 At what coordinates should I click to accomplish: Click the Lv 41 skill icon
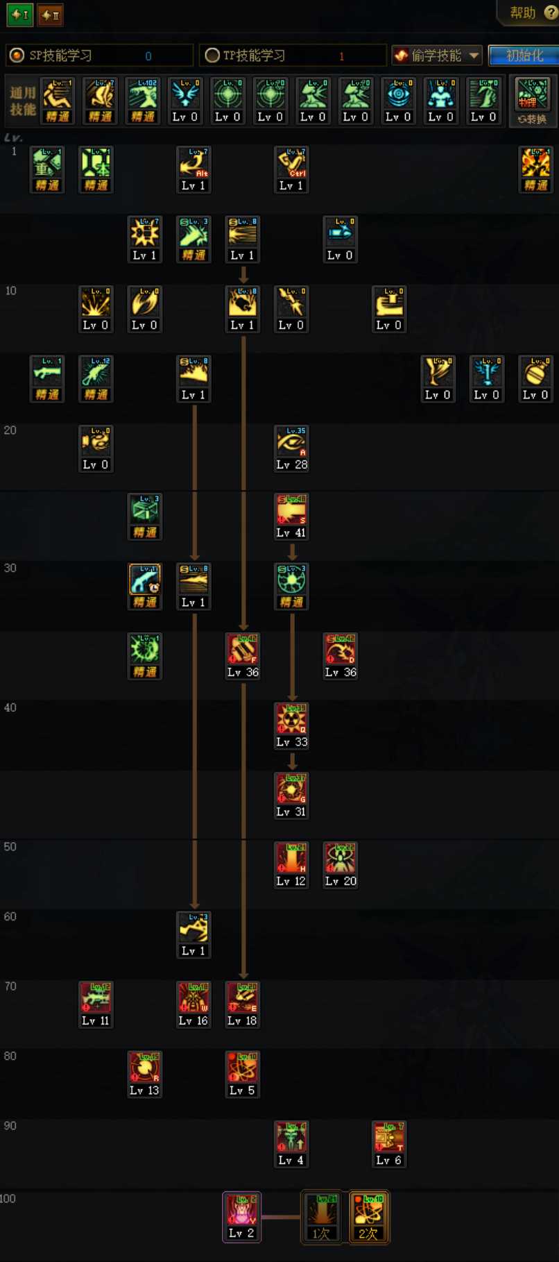291,511
